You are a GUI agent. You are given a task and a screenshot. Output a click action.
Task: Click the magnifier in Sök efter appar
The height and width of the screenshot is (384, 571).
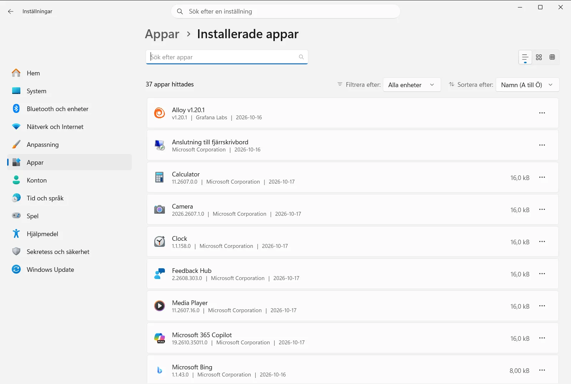click(x=301, y=57)
